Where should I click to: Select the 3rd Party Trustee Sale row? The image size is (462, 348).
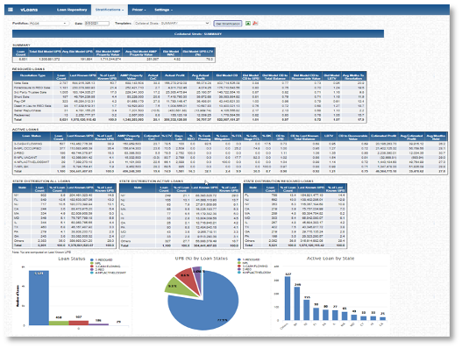tap(189, 92)
